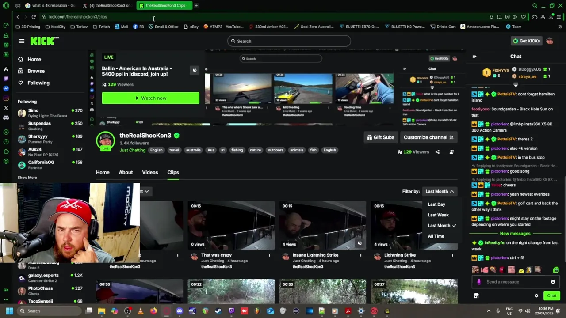The image size is (566, 318).
Task: Switch to the Videos tab
Action: pos(150,172)
